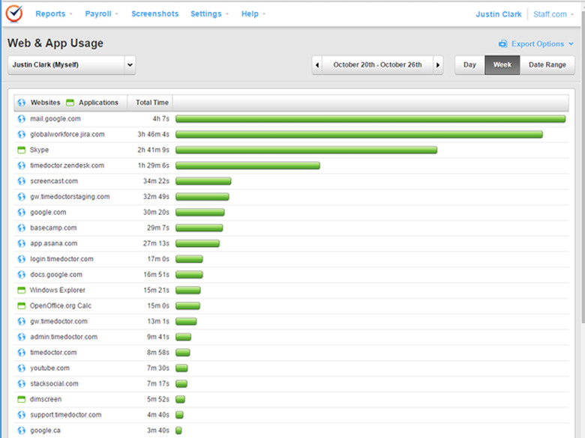The height and width of the screenshot is (438, 585).
Task: Click the application icon beside dimscreen
Action: [x=22, y=399]
